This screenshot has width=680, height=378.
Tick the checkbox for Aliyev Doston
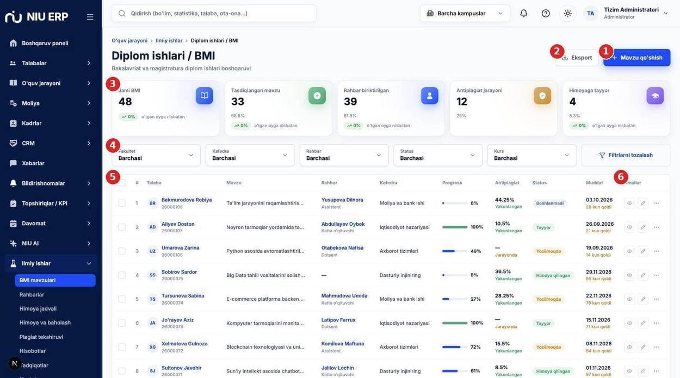[122, 227]
